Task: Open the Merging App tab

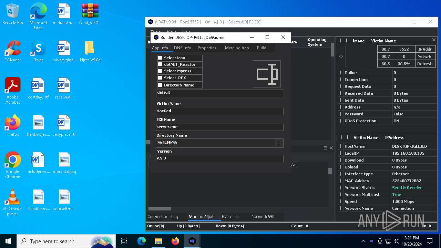Action: click(237, 48)
